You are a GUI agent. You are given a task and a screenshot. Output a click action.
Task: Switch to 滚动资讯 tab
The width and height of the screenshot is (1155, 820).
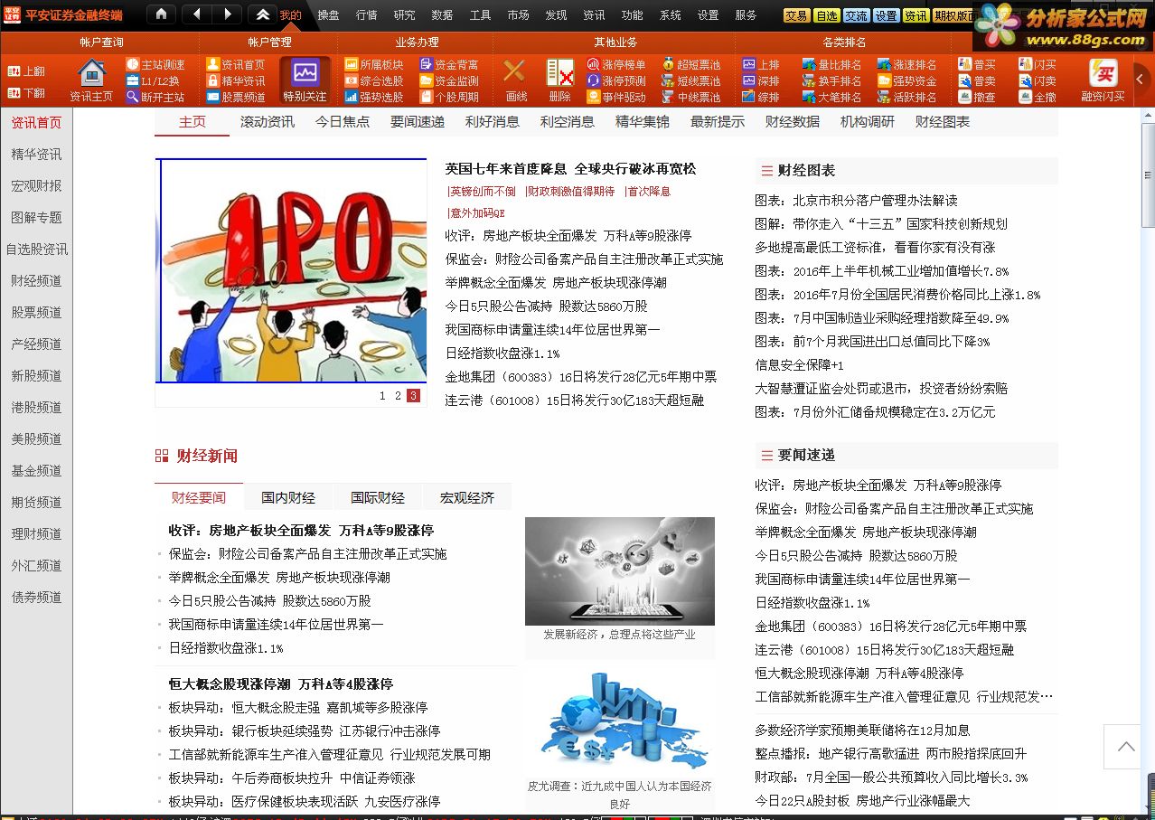point(267,122)
